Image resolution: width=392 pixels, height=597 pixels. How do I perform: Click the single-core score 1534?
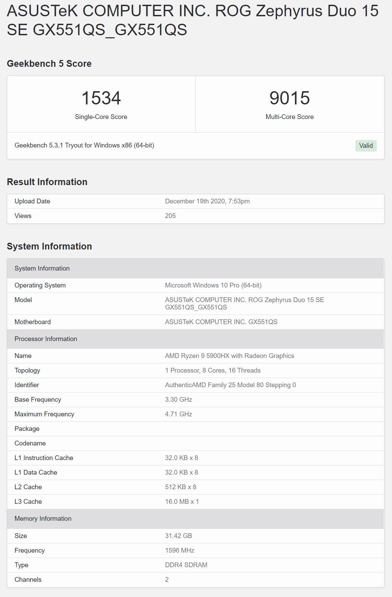(101, 98)
